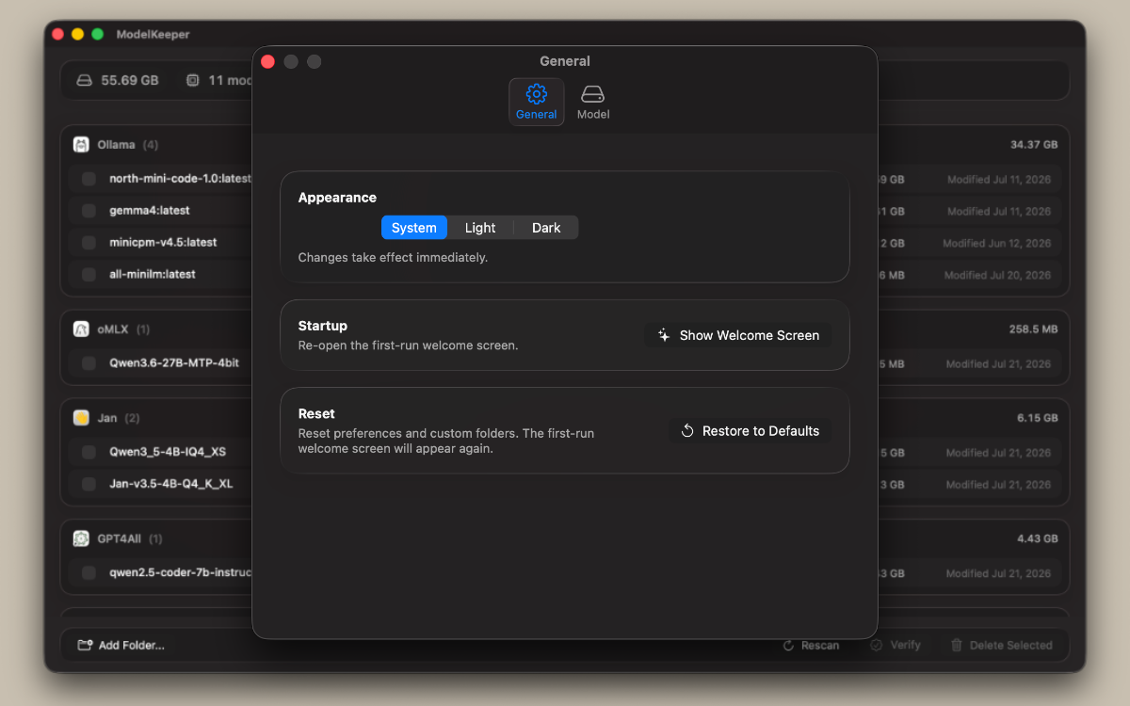Image resolution: width=1130 pixels, height=706 pixels.
Task: Click the trash icon next to Delete Selected
Action: [957, 646]
